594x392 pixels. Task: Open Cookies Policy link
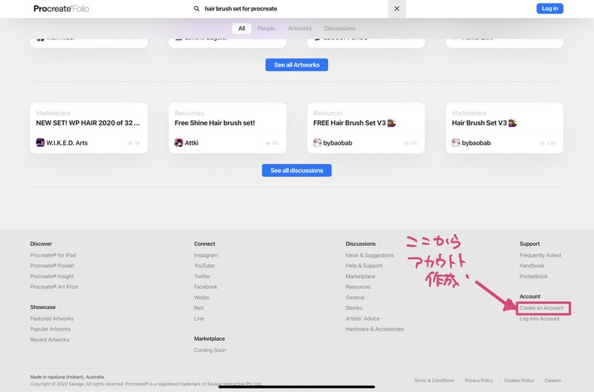[518, 380]
